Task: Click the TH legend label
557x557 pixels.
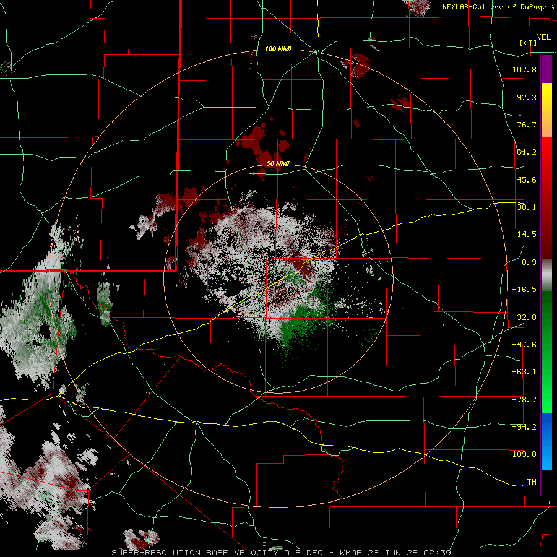Action: 532,482
